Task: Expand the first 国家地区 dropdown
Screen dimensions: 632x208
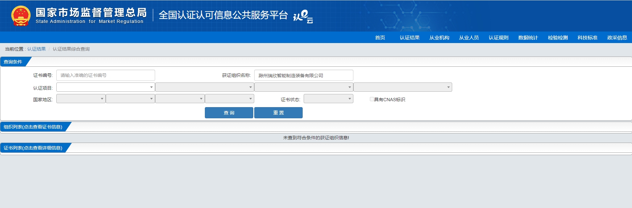Action: 81,99
